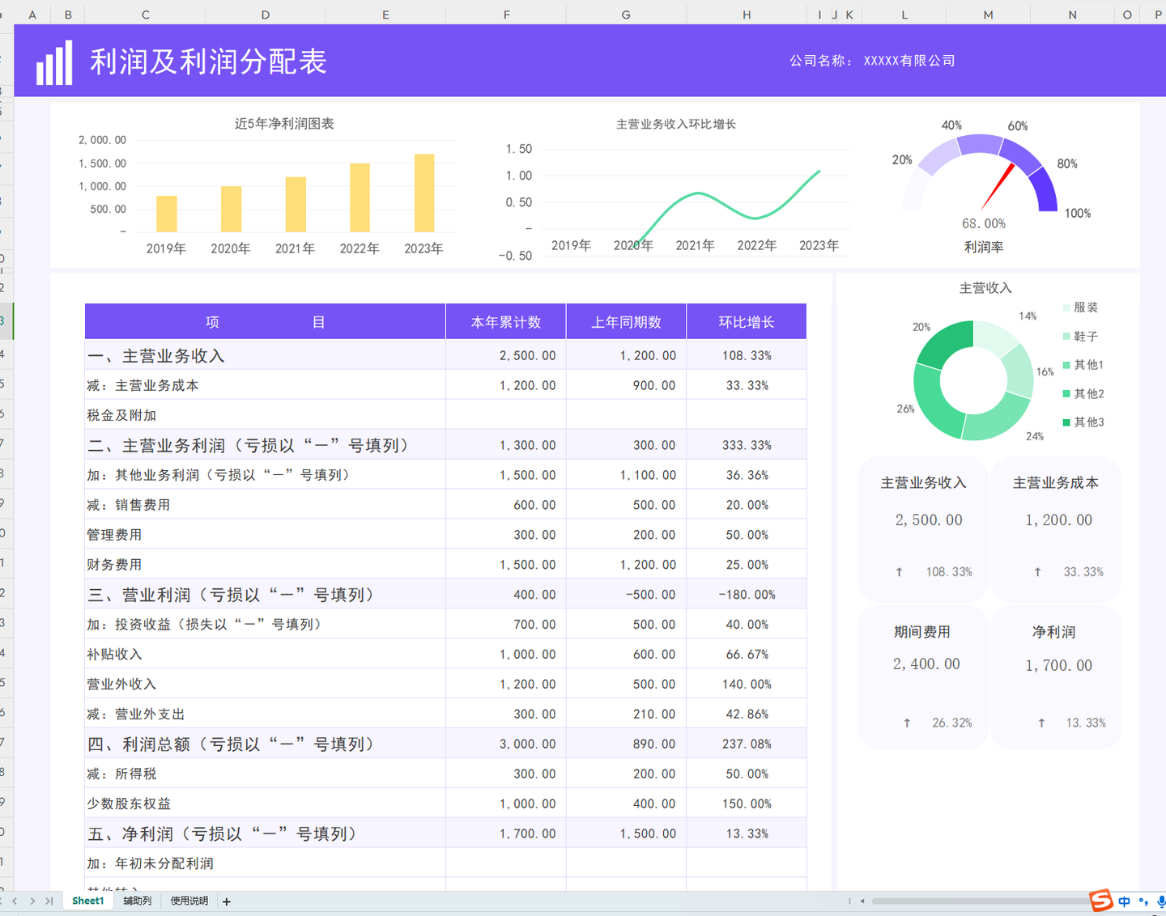Select column H header
1166x916 pixels.
click(747, 15)
